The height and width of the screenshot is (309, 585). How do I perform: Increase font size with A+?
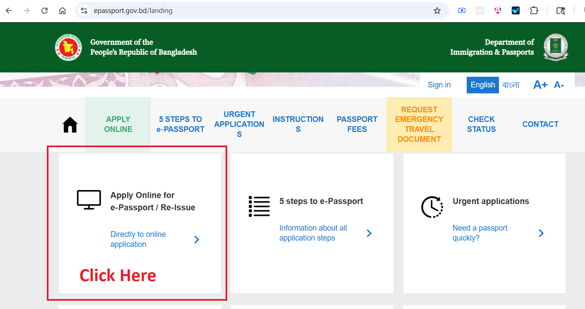(x=540, y=85)
